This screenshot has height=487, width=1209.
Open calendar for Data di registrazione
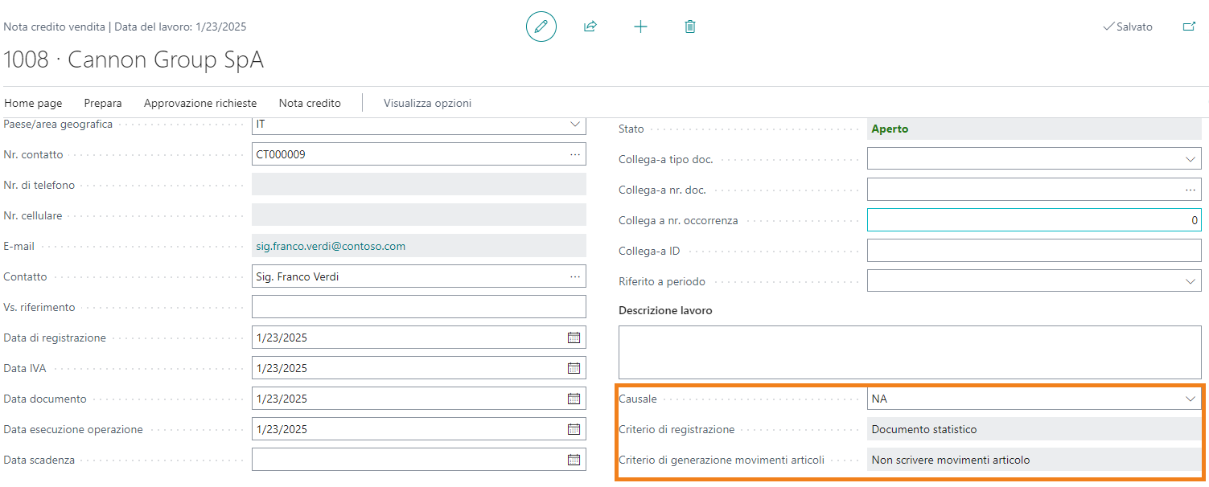tap(574, 338)
